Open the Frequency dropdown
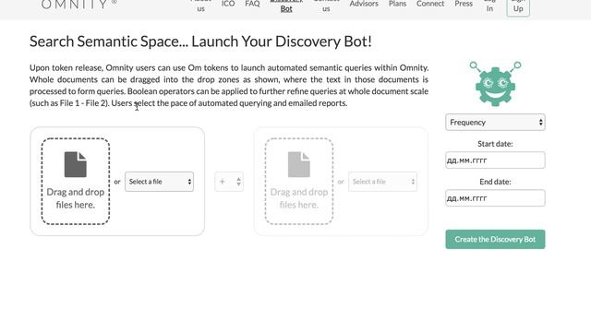This screenshot has width=591, height=332. pyautogui.click(x=495, y=123)
